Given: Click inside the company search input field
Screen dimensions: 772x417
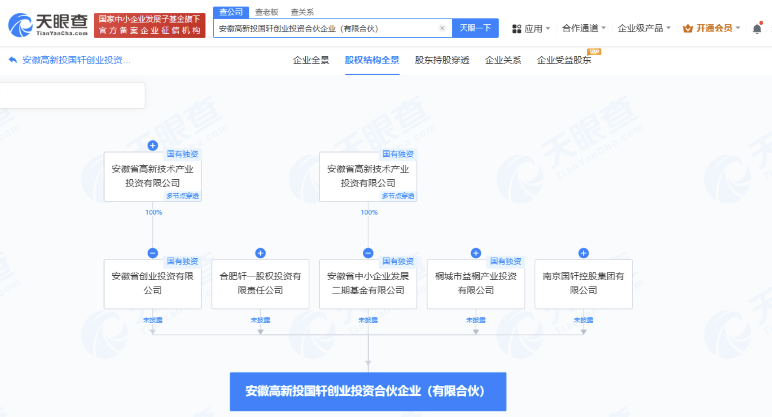Looking at the screenshot, I should point(324,28).
